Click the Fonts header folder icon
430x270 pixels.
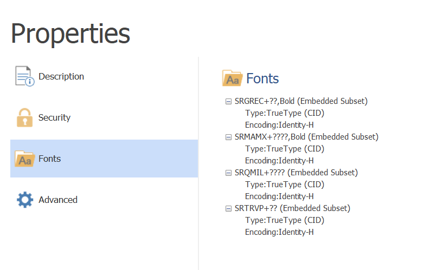(232, 78)
